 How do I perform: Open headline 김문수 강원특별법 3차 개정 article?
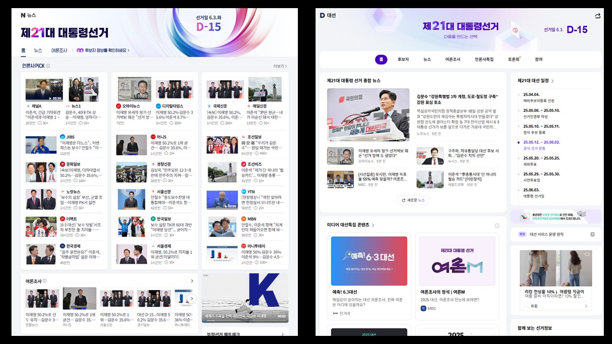pyautogui.click(x=458, y=99)
